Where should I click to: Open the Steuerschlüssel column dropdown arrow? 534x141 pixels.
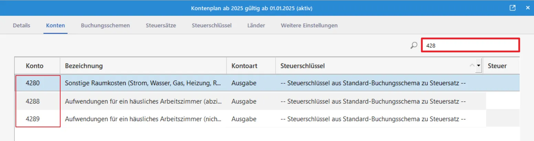coord(478,66)
